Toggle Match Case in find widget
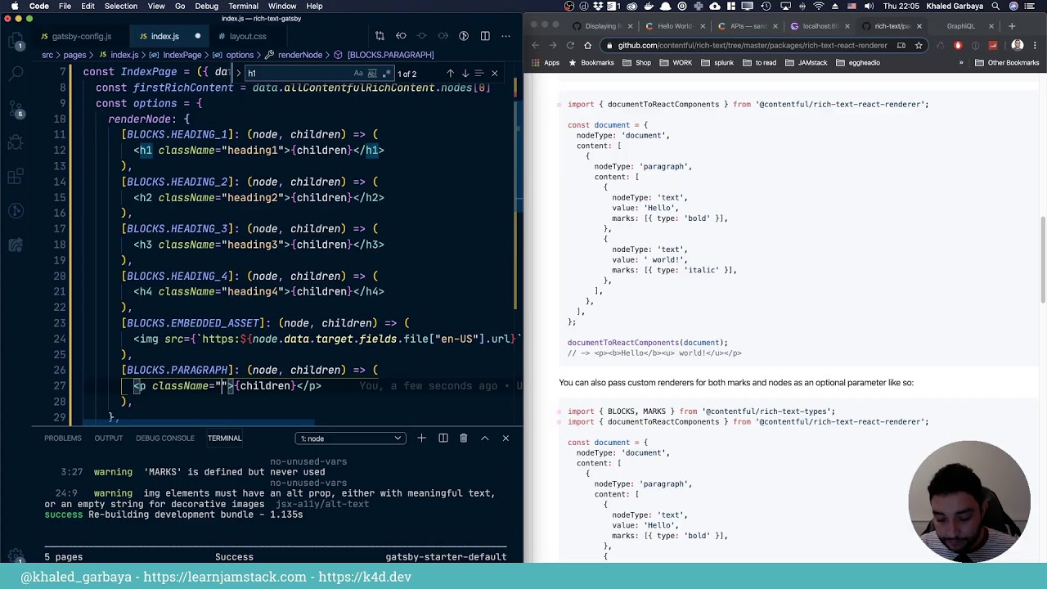Image resolution: width=1047 pixels, height=589 pixels. tap(358, 74)
